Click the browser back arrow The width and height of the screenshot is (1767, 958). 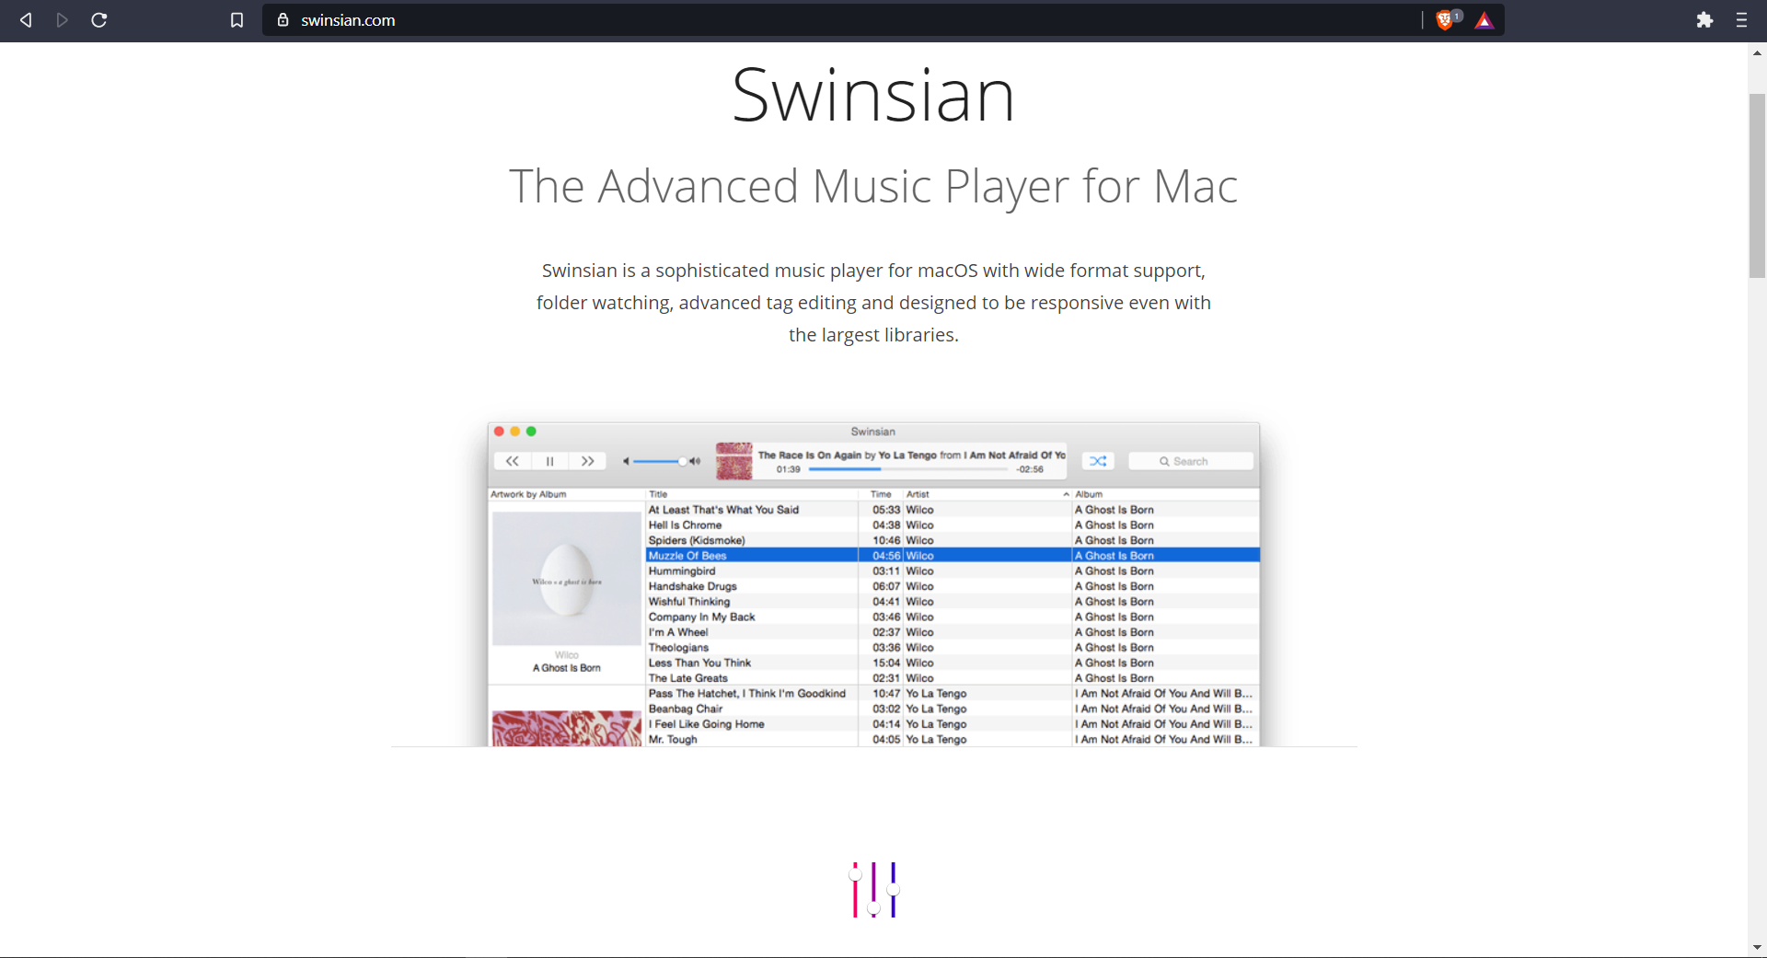coord(26,20)
